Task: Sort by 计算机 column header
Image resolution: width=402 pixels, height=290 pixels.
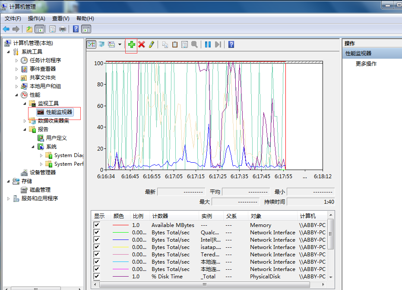Action: (313, 216)
